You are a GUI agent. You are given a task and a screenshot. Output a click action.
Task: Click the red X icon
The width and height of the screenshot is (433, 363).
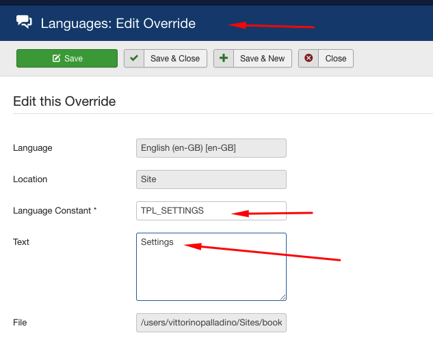309,59
